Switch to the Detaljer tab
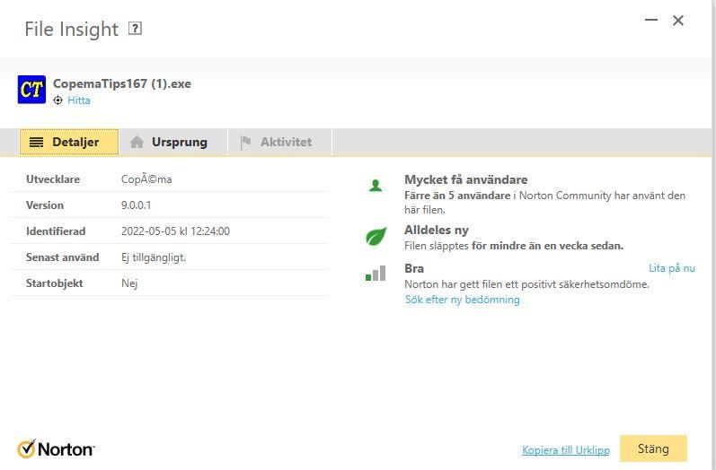 69,143
